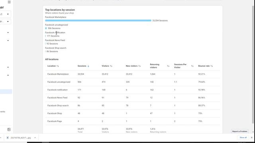The image size is (255, 143).
Task: Sort table by Visitors column
Action: point(111,66)
